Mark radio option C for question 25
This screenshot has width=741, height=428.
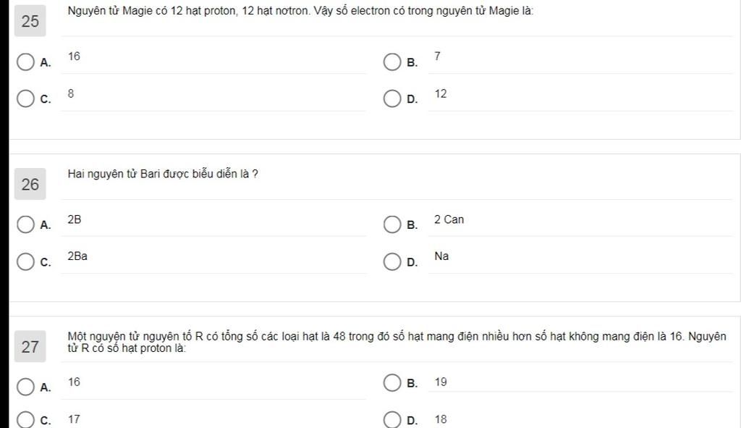click(25, 98)
